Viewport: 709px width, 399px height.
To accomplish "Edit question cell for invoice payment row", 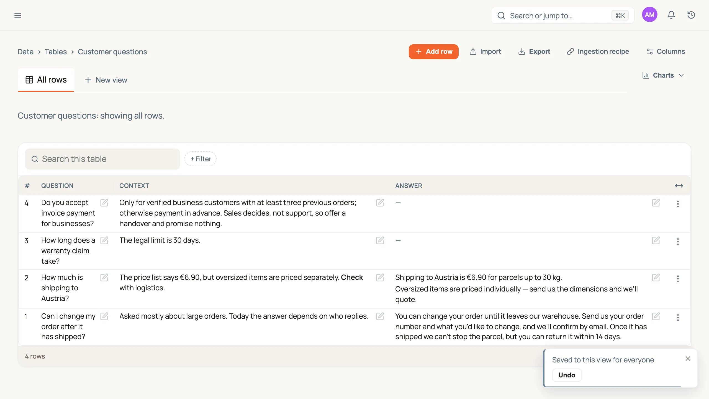I will 104,203.
